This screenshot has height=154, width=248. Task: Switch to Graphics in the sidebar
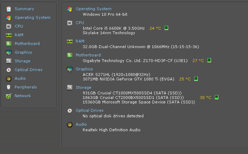click(23, 52)
